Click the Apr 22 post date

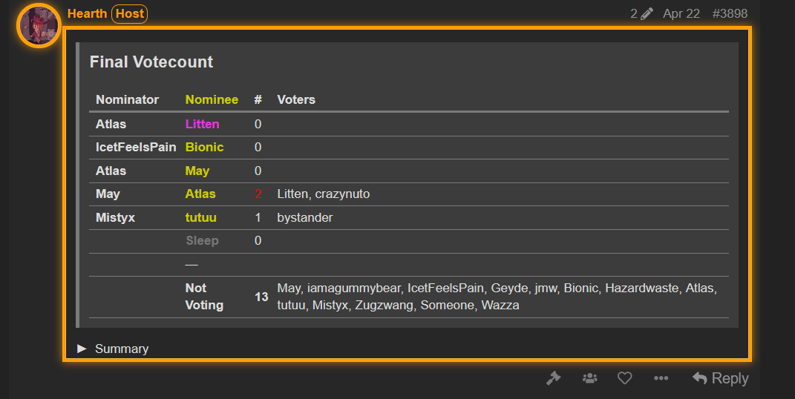(681, 13)
